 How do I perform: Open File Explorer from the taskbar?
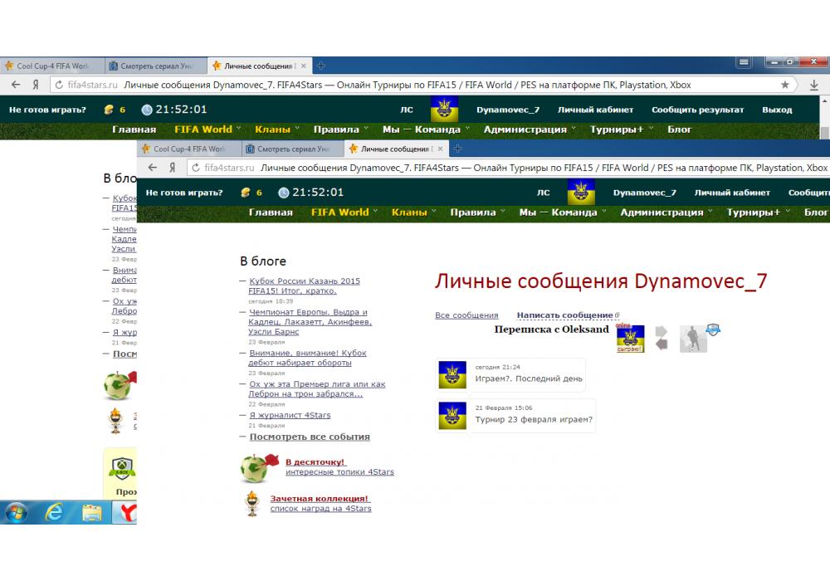click(x=91, y=513)
